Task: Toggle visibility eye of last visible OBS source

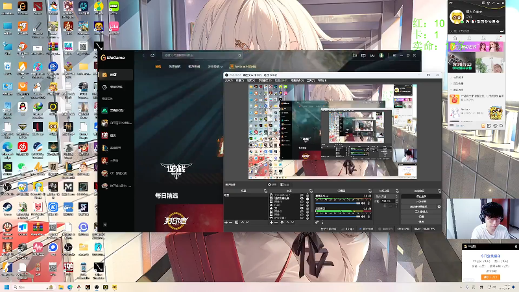Action: [x=302, y=218]
